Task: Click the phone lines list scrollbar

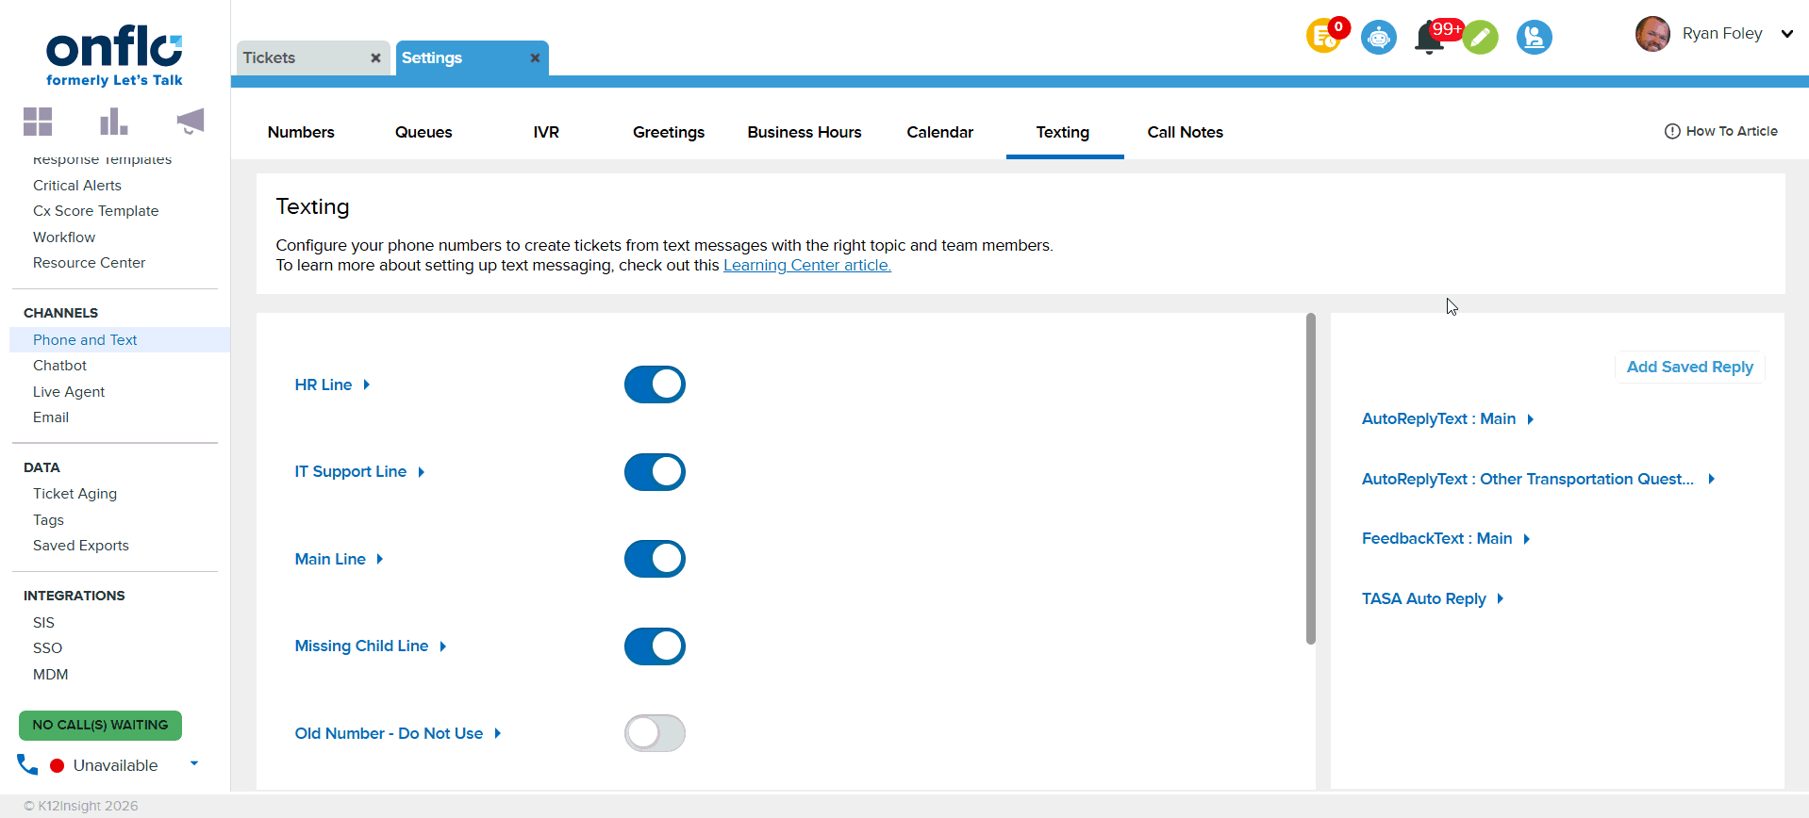Action: (x=1310, y=479)
